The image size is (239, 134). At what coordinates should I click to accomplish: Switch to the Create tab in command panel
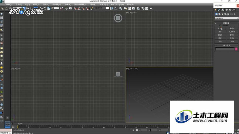(215, 10)
